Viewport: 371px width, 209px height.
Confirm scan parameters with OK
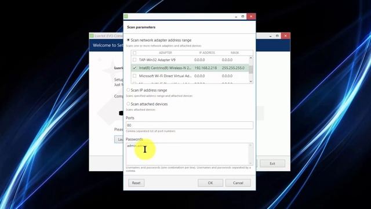(210, 183)
